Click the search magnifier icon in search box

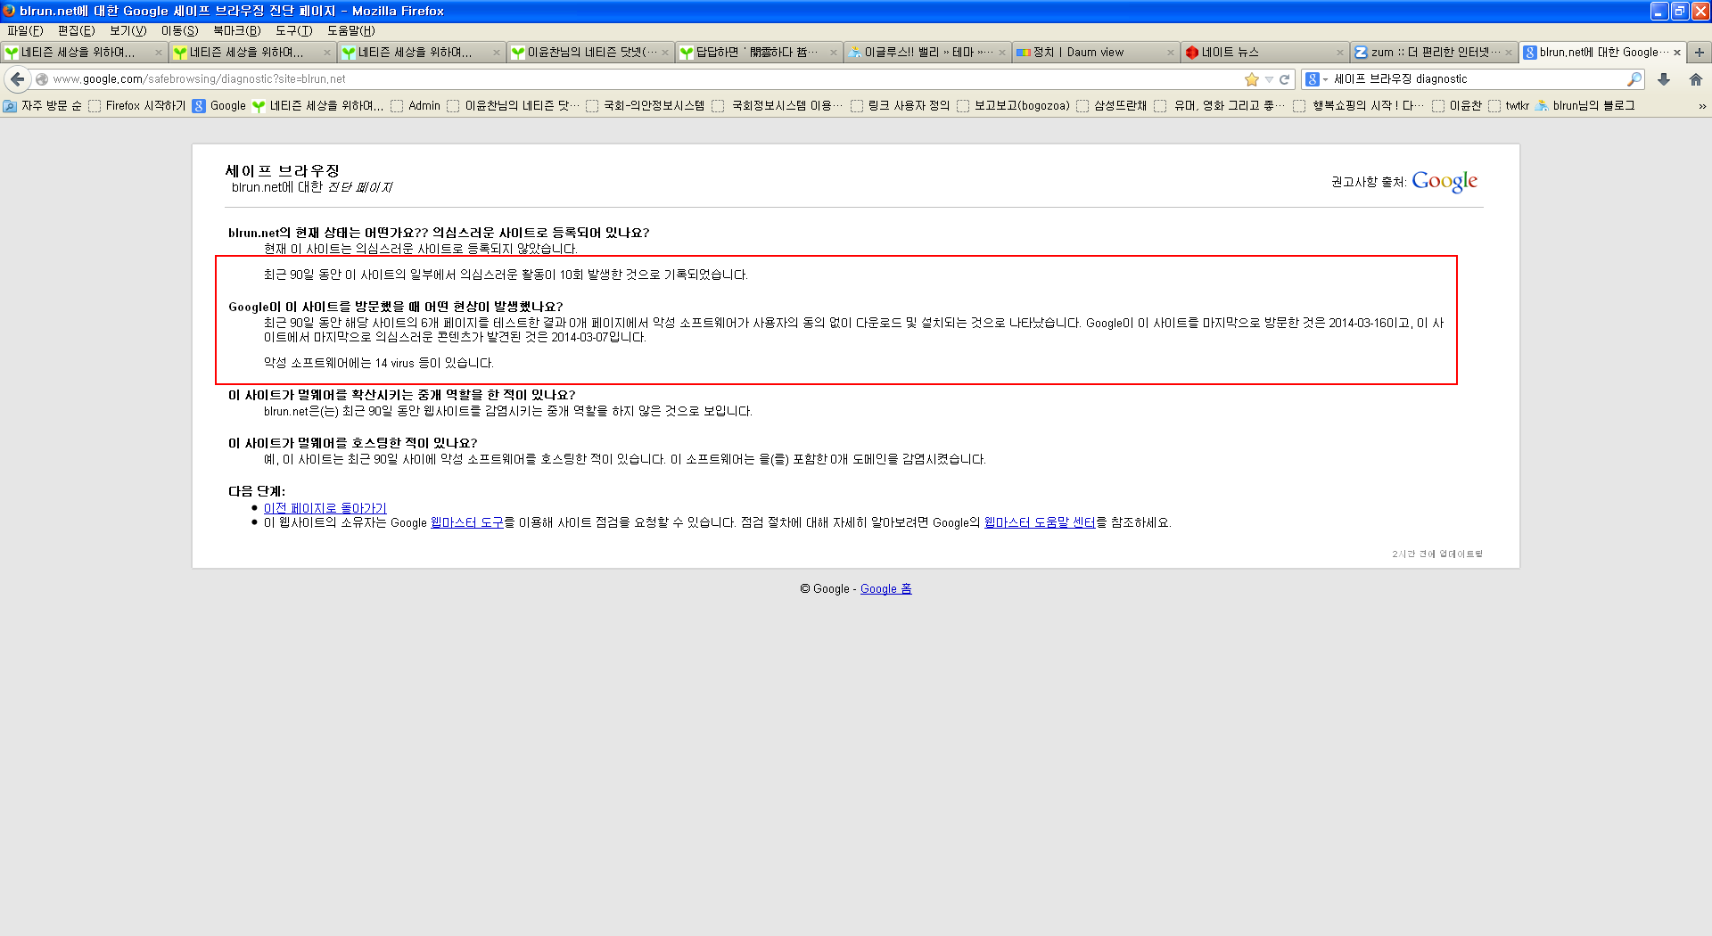point(1634,79)
